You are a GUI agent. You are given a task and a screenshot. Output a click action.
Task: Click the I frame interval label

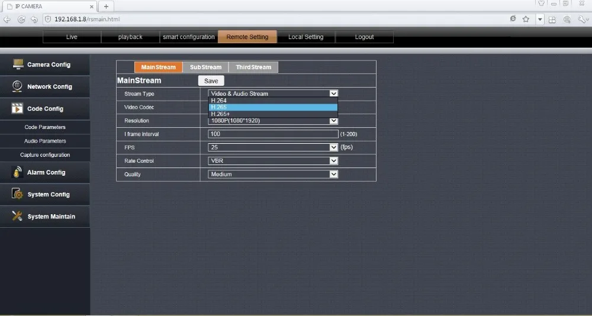(141, 134)
